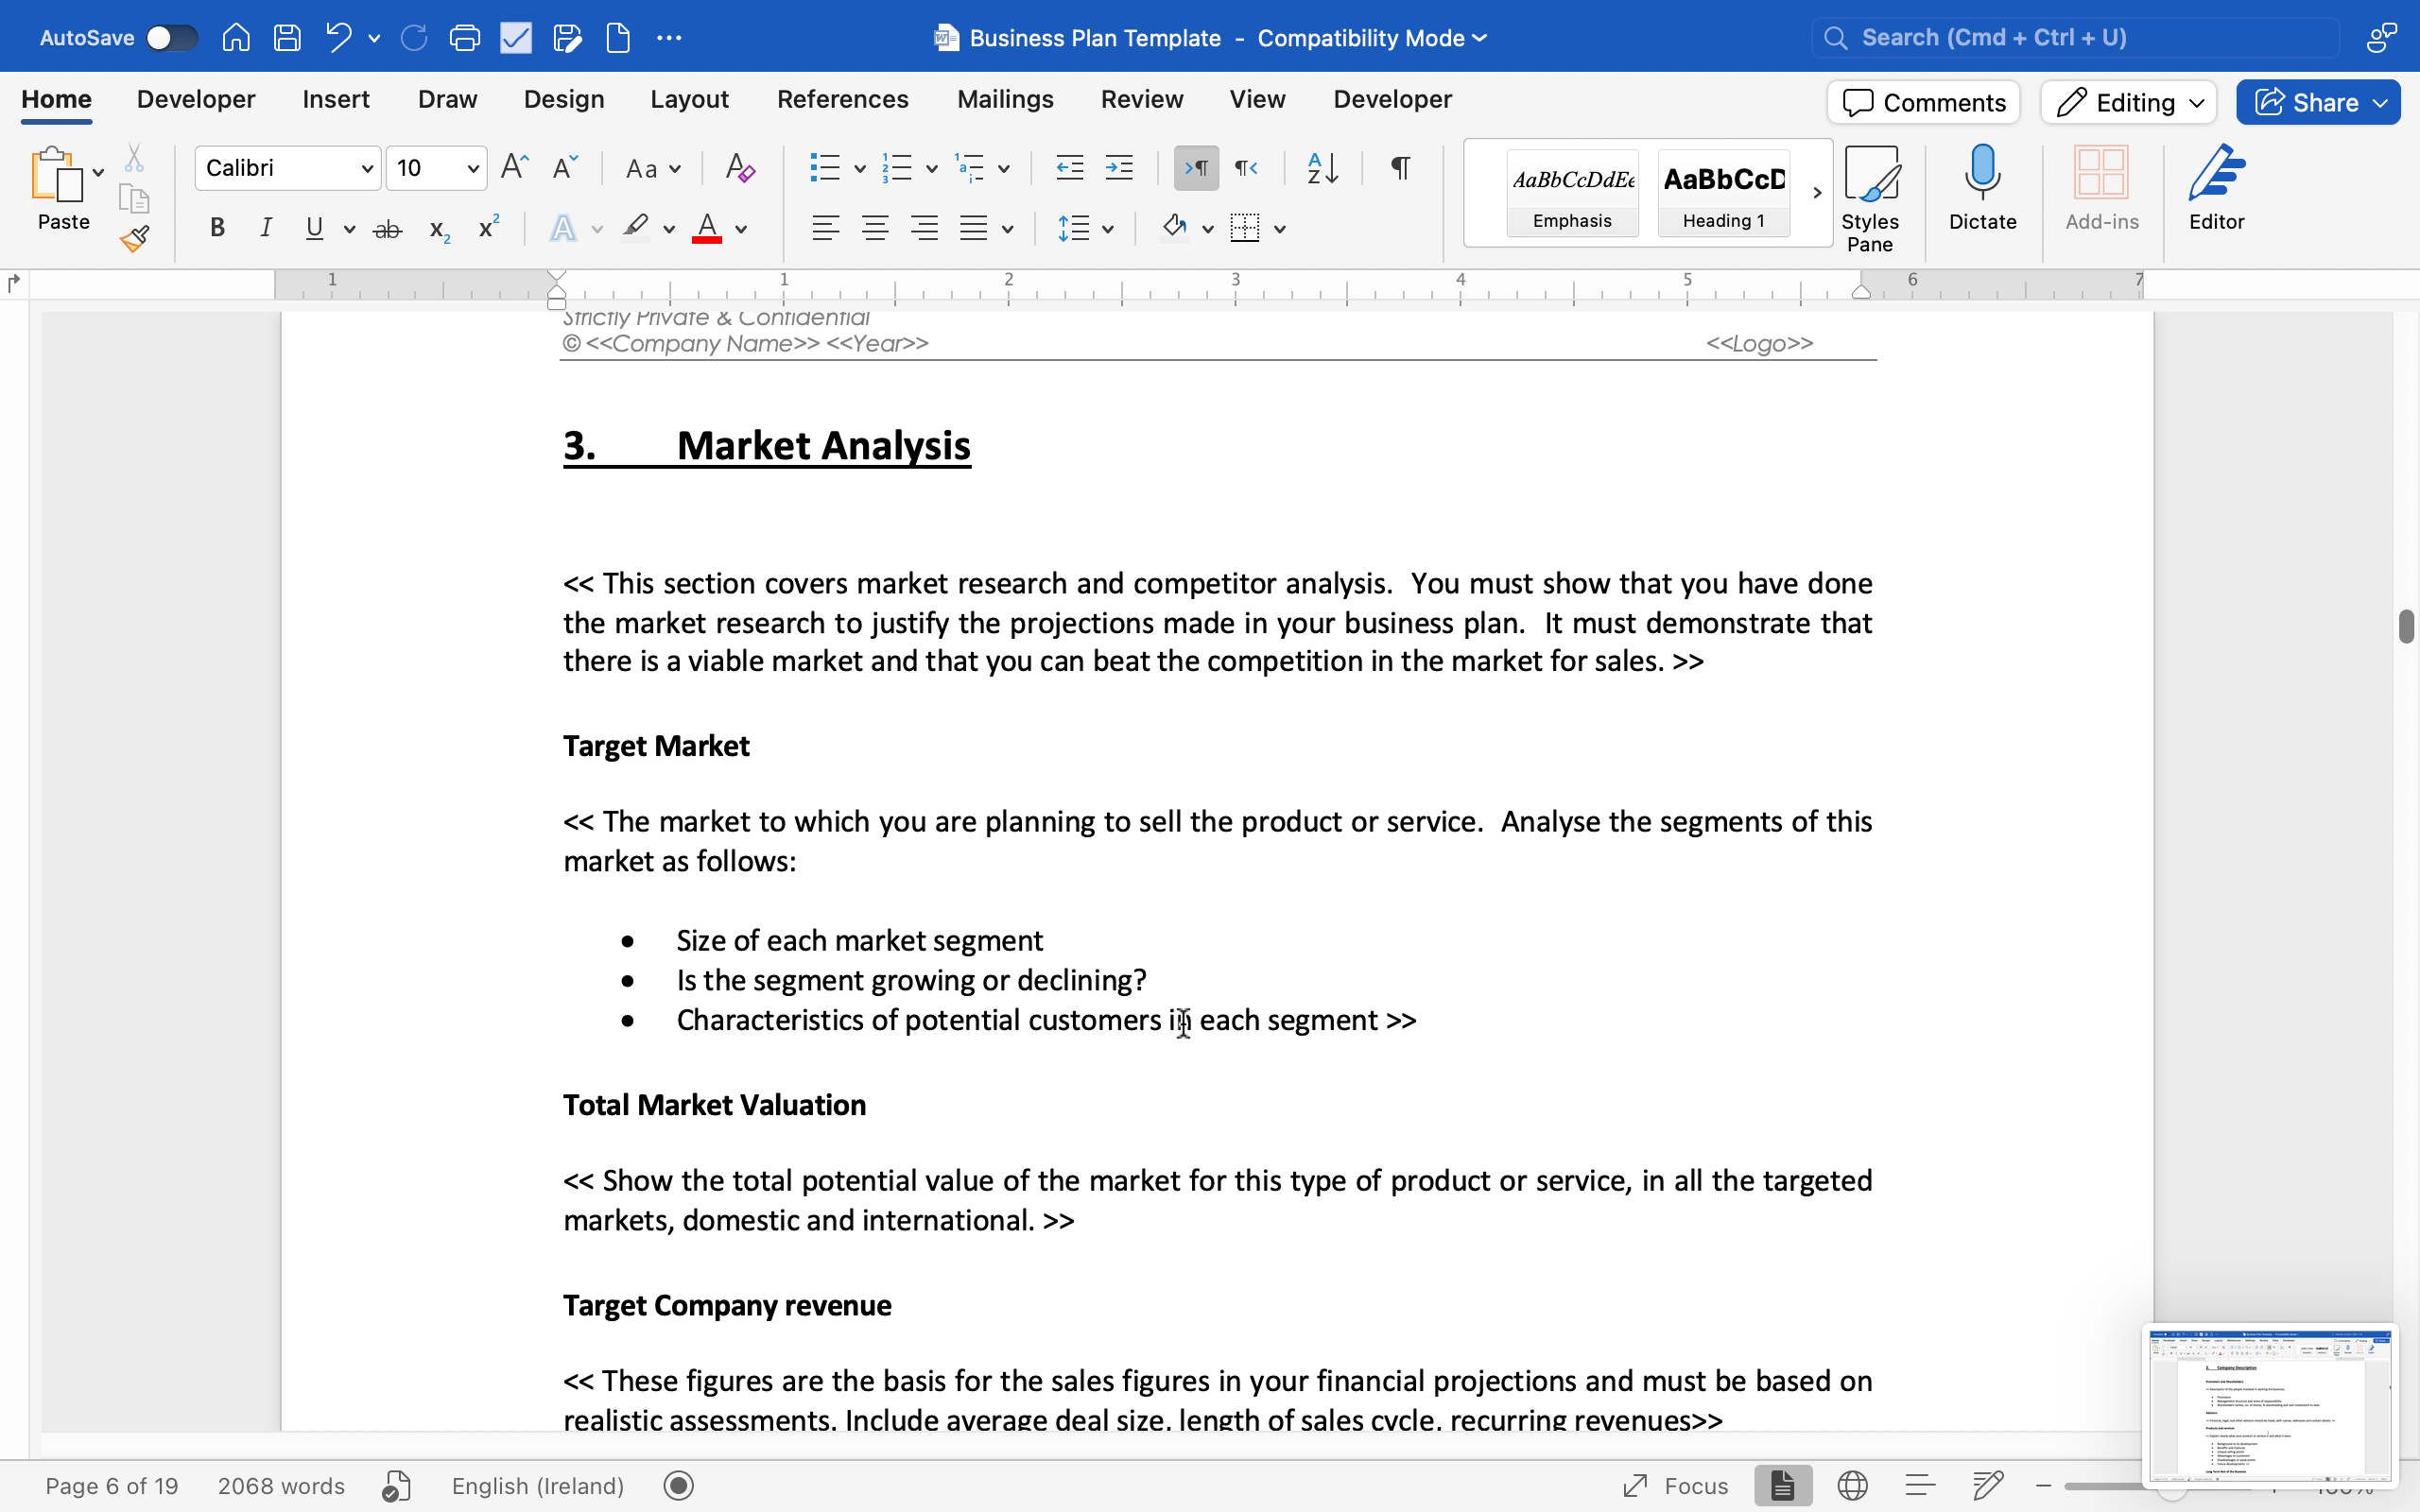Expand the font size dropdown
This screenshot has width=2420, height=1512.
pos(473,168)
